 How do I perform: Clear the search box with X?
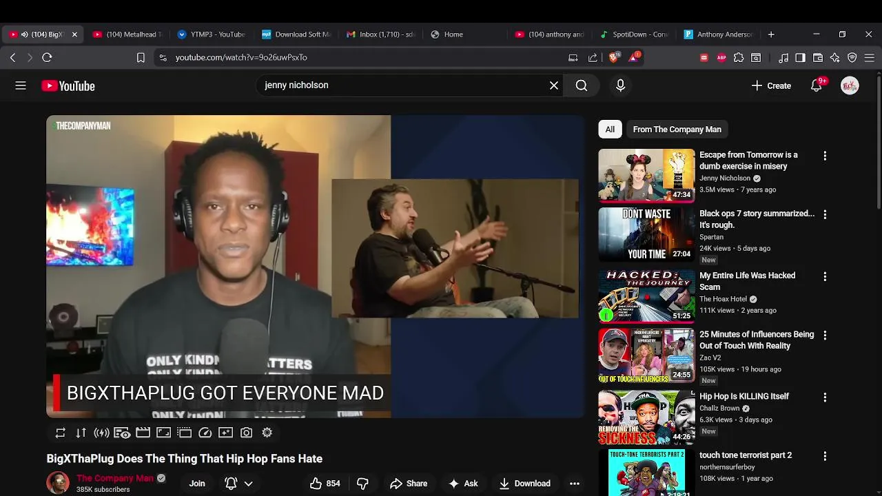(554, 85)
